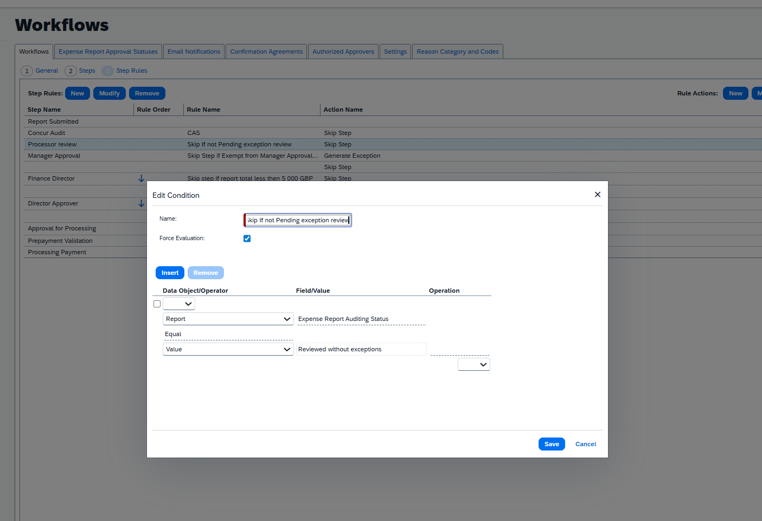Click the Expense Report Auditing Status field
The width and height of the screenshot is (762, 521).
point(361,319)
